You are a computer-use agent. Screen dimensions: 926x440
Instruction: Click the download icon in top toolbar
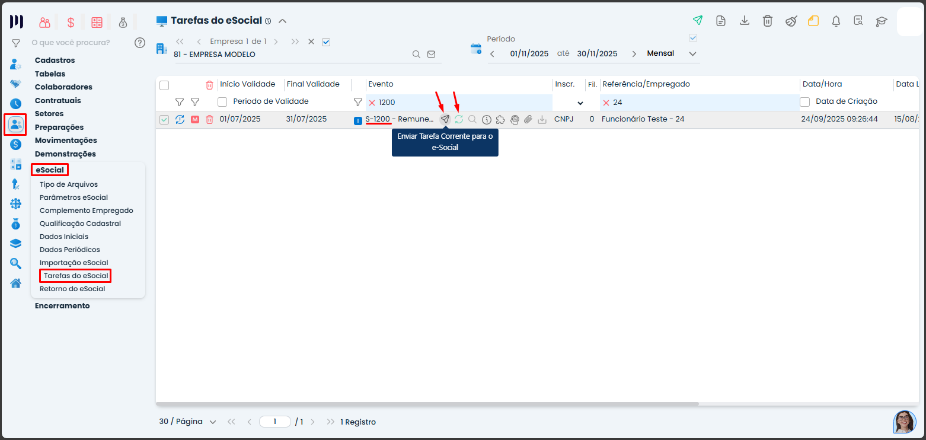pyautogui.click(x=745, y=21)
